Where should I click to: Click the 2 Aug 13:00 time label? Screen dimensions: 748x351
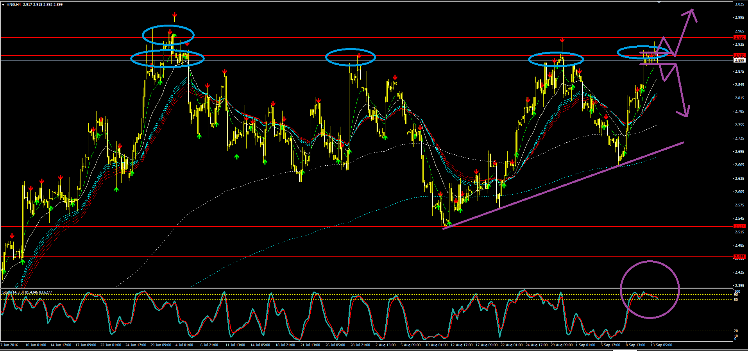pyautogui.click(x=386, y=345)
